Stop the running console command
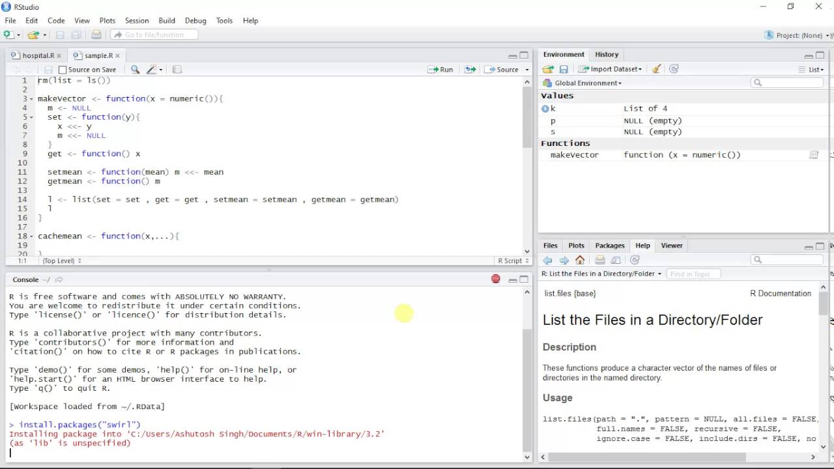This screenshot has width=834, height=469. click(x=496, y=279)
